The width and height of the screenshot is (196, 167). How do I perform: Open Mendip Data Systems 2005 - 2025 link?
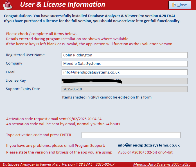[x=162, y=164]
